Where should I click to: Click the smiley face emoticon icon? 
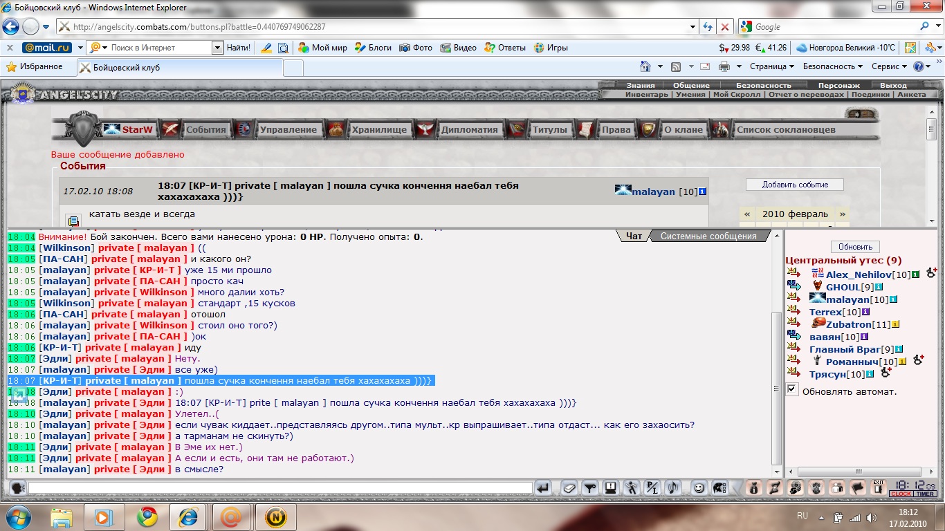699,488
